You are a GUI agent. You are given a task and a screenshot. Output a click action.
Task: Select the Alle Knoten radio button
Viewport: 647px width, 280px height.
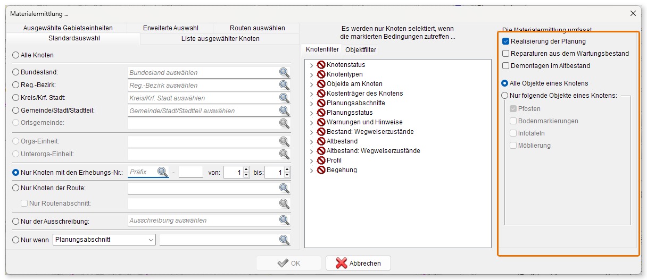(16, 55)
